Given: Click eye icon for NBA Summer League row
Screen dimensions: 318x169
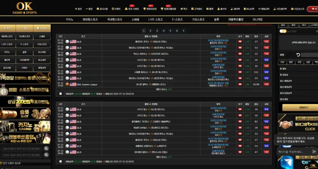Looking at the screenshot, I should (x=240, y=84).
